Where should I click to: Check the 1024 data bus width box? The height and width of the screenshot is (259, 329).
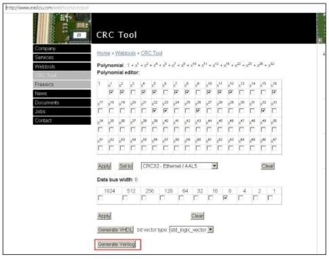[x=100, y=198]
